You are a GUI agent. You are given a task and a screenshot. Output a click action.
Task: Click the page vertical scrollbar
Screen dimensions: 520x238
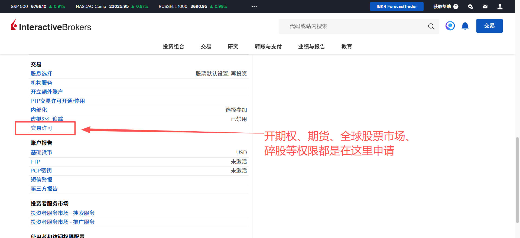click(517, 180)
